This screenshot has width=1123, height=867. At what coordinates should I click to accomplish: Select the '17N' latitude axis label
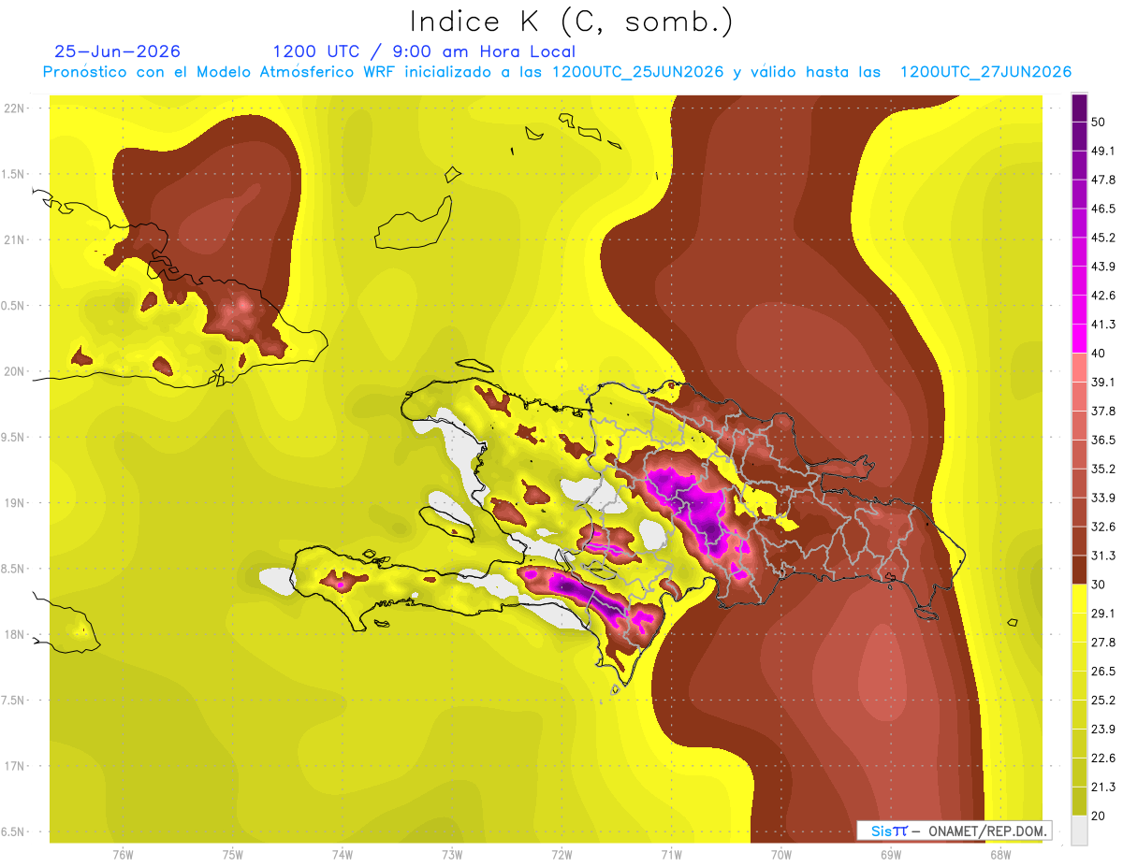15,767
